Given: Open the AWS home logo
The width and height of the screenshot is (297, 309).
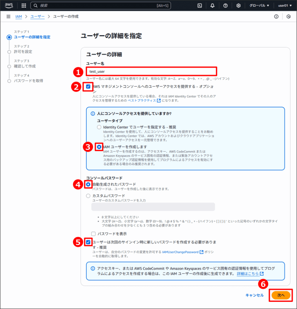Looking at the screenshot, I should point(9,5).
